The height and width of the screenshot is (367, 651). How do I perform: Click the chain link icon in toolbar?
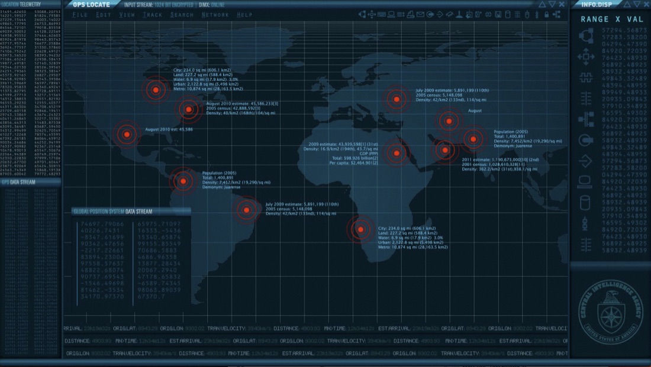(537, 15)
